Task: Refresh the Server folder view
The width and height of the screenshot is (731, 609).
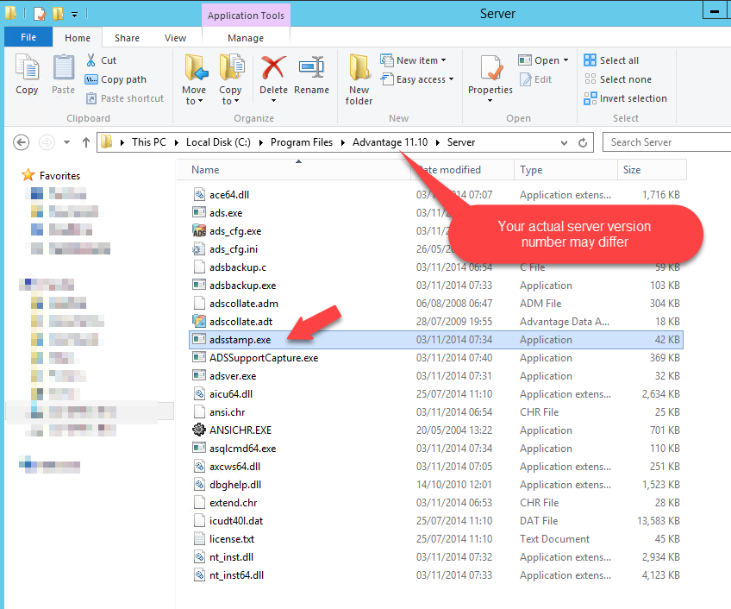Action: 584,142
